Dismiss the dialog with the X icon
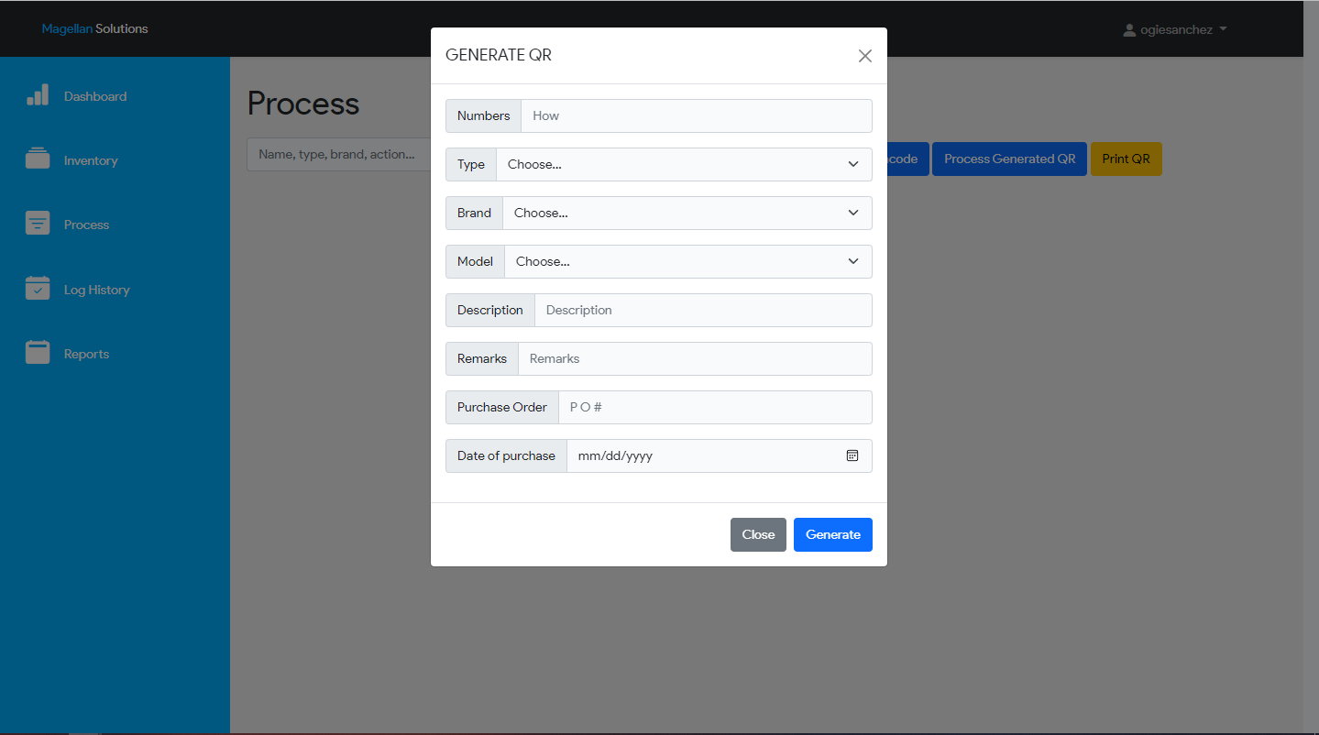The image size is (1319, 735). tap(864, 55)
